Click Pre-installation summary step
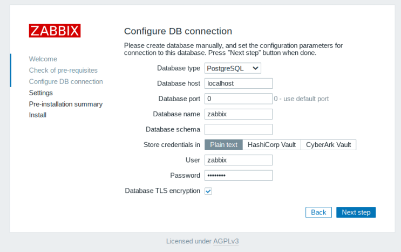 coord(66,104)
